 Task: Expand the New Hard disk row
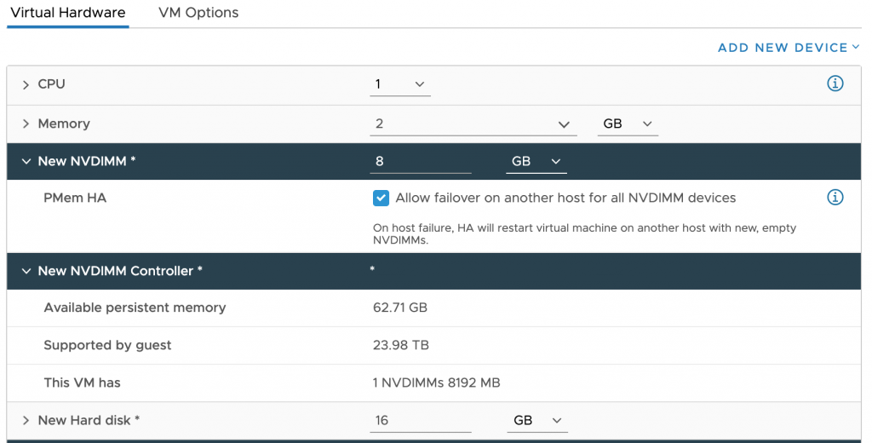click(x=26, y=420)
